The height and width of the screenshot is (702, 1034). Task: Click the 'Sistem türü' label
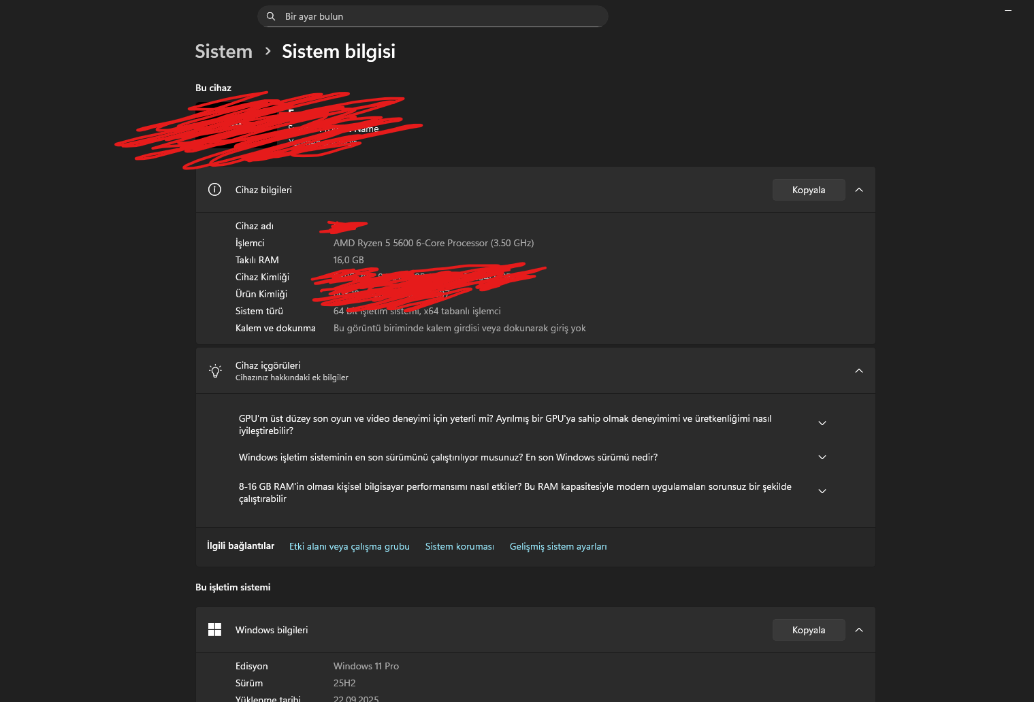[x=259, y=311]
